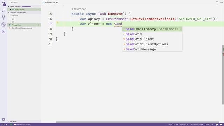Choose SendGridClientOptions suggestion
The height and width of the screenshot is (126, 224).
click(152, 44)
